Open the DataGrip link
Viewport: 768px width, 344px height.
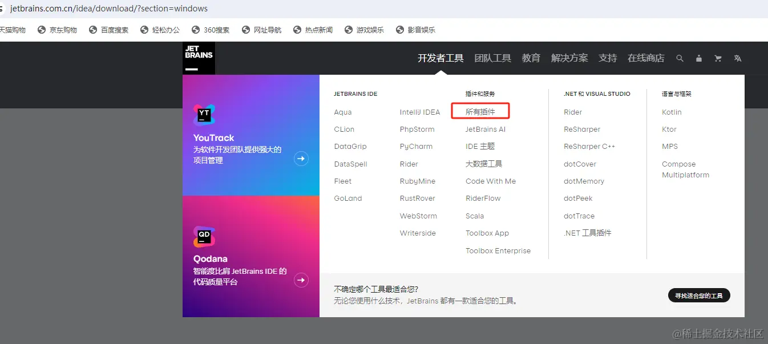[x=350, y=147]
